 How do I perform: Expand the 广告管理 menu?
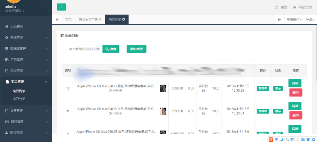[x=26, y=60]
